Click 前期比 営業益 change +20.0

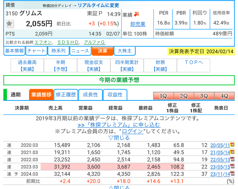93,181
